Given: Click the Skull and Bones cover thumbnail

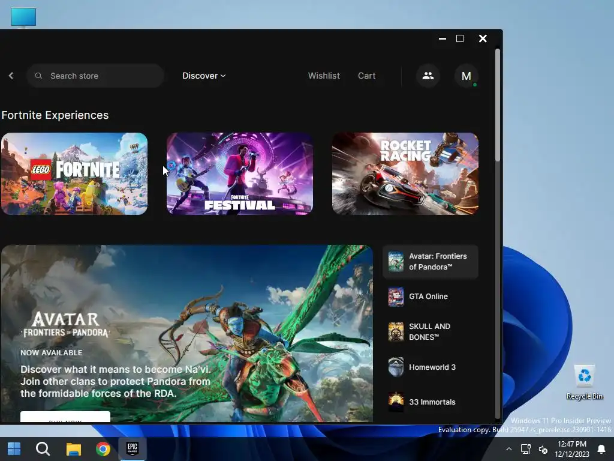Looking at the screenshot, I should 396,332.
